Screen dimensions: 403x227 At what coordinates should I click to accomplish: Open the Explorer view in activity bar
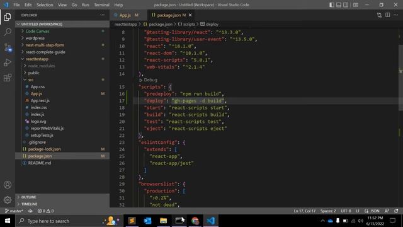coord(8,17)
